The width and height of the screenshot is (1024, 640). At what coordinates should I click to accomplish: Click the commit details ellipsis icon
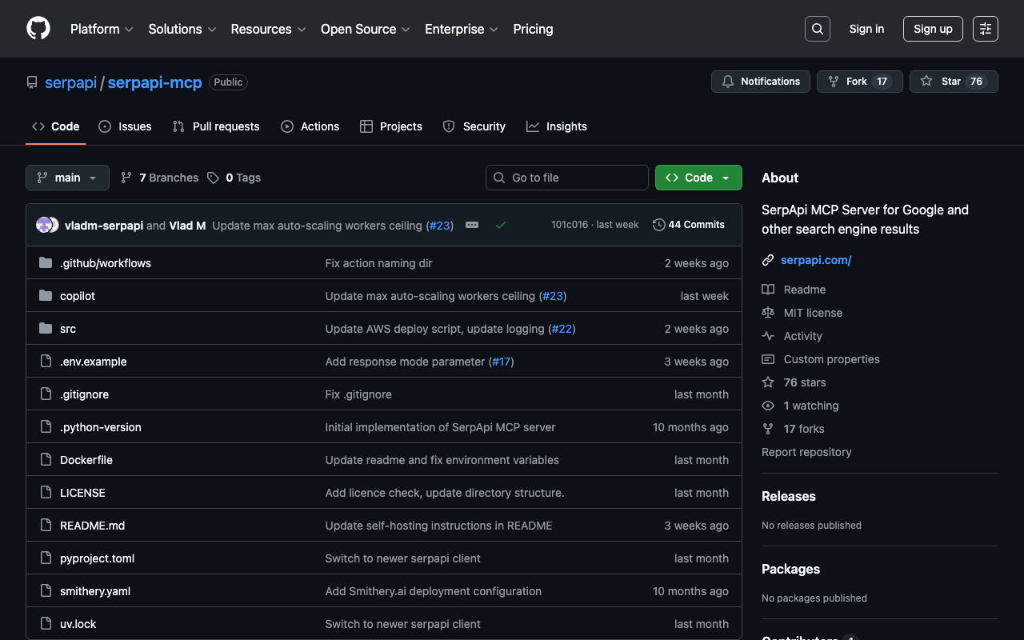(x=472, y=225)
